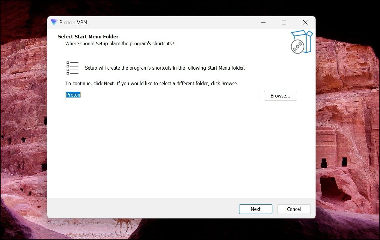Screen dimensions: 380x240
Task: Cancel the Proton VPN installation
Action: 294,209
